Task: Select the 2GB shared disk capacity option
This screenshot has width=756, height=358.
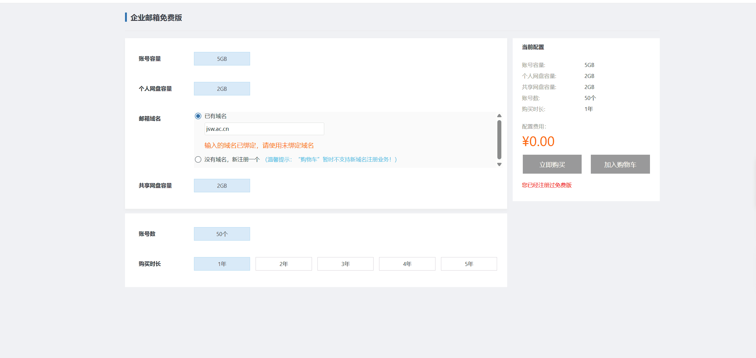Action: pyautogui.click(x=222, y=185)
